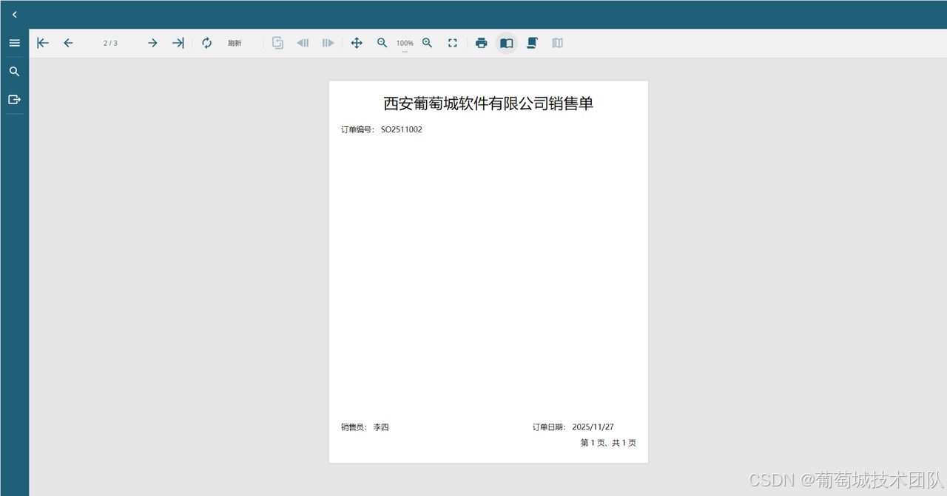Toggle the facing pages view mode

pyautogui.click(x=557, y=43)
